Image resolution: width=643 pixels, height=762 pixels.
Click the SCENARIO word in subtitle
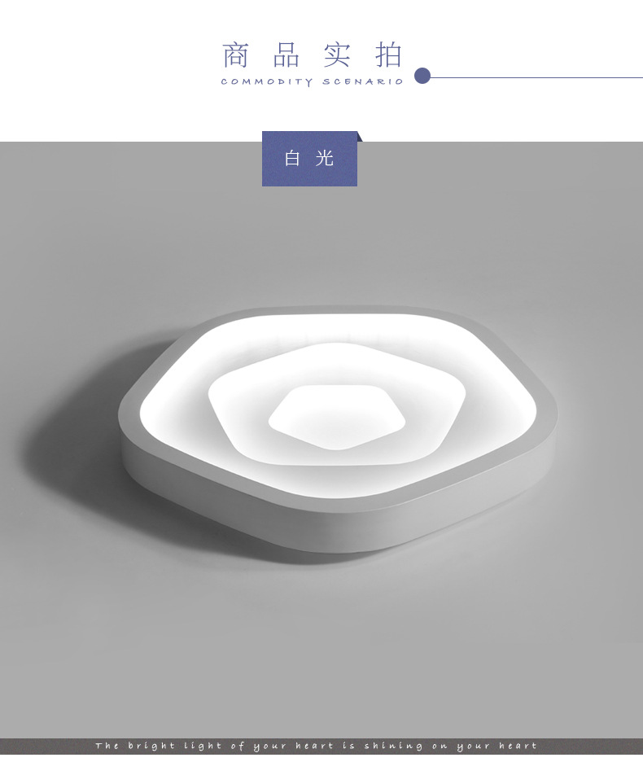pos(363,81)
